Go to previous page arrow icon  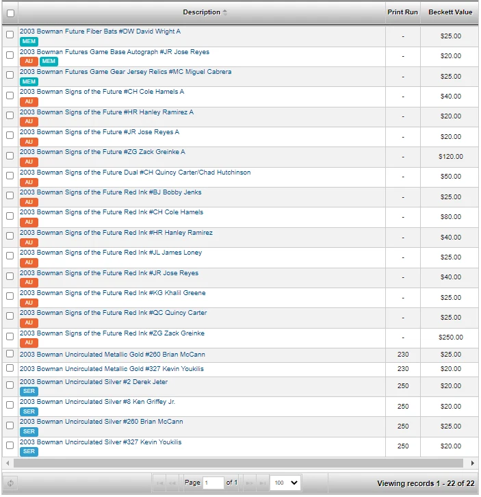click(172, 483)
